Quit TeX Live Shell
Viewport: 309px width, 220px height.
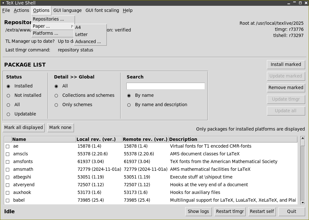click(x=291, y=211)
